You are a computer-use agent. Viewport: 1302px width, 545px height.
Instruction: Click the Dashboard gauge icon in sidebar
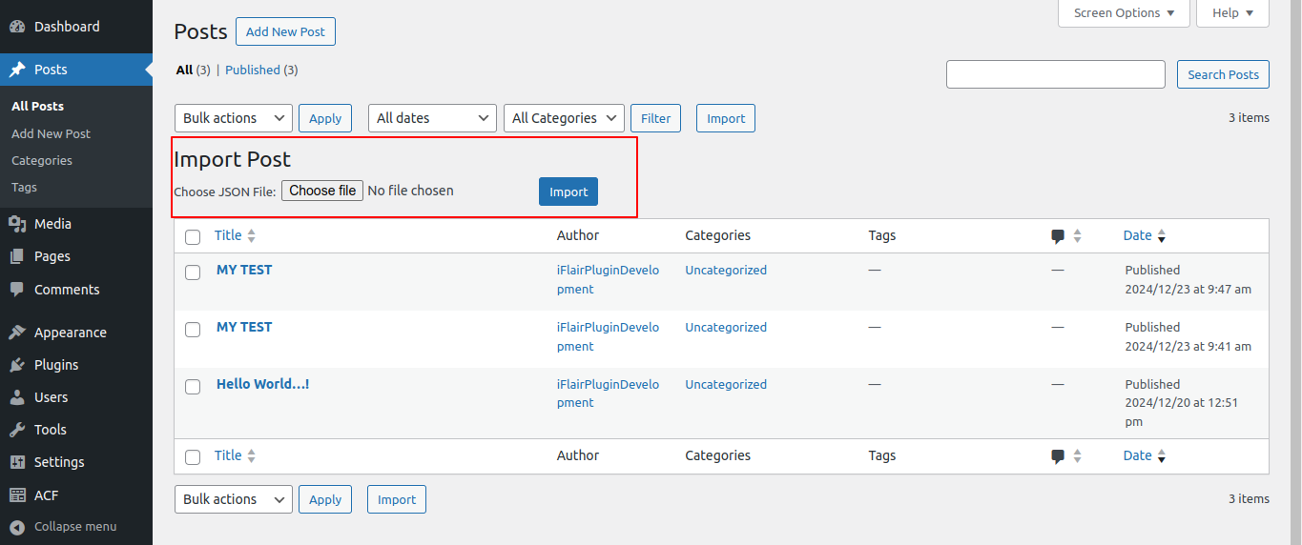pos(17,27)
